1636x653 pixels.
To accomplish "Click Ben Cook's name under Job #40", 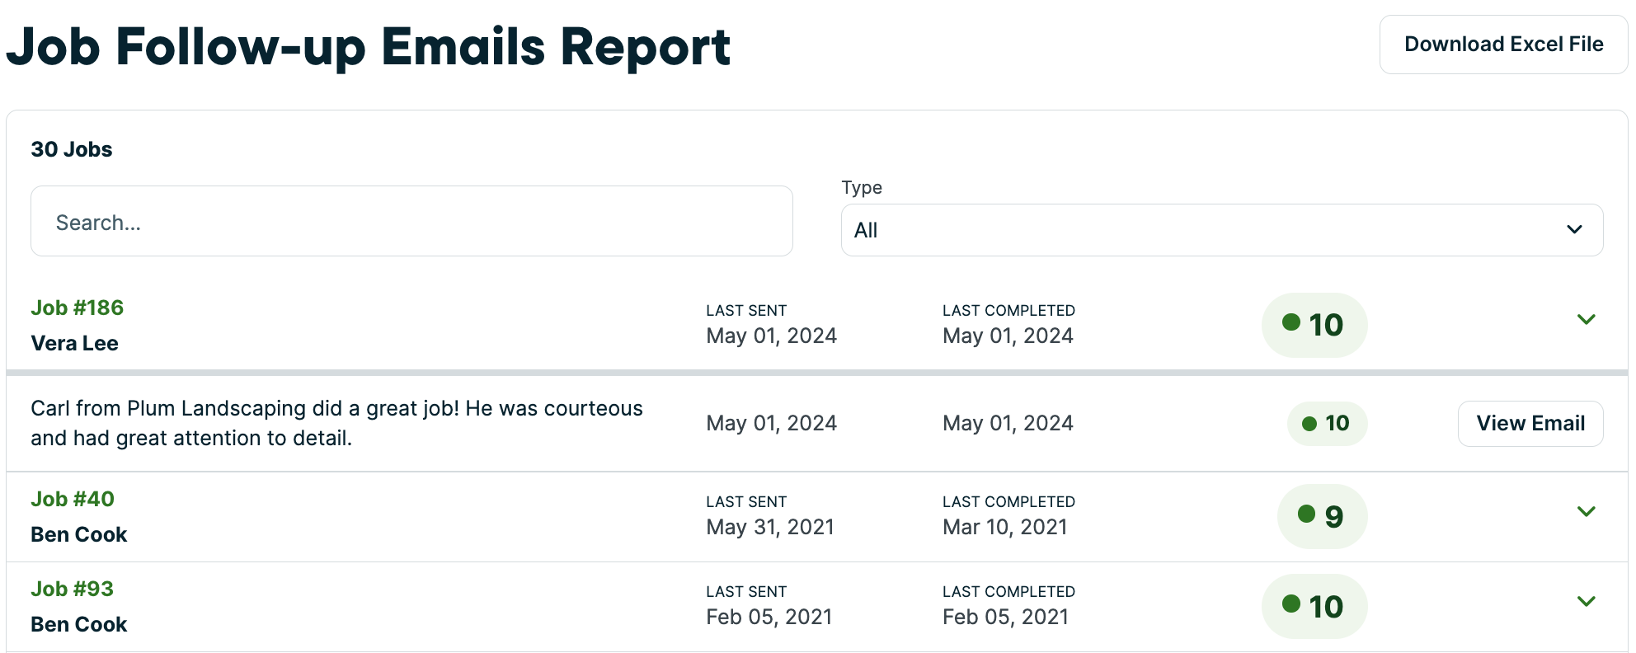I will [78, 533].
